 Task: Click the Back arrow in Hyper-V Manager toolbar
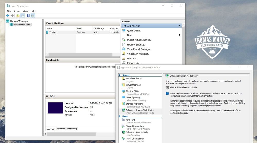(8, 16)
